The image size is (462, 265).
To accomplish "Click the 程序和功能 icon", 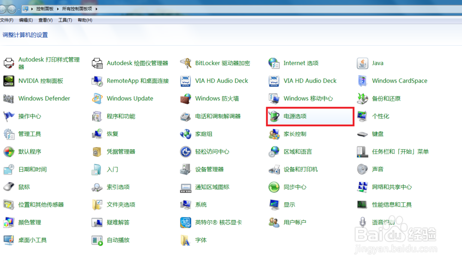I will click(x=97, y=116).
